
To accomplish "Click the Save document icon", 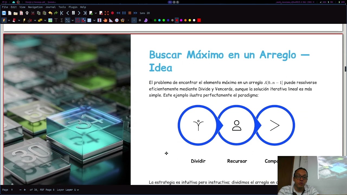I will click(x=4, y=13).
